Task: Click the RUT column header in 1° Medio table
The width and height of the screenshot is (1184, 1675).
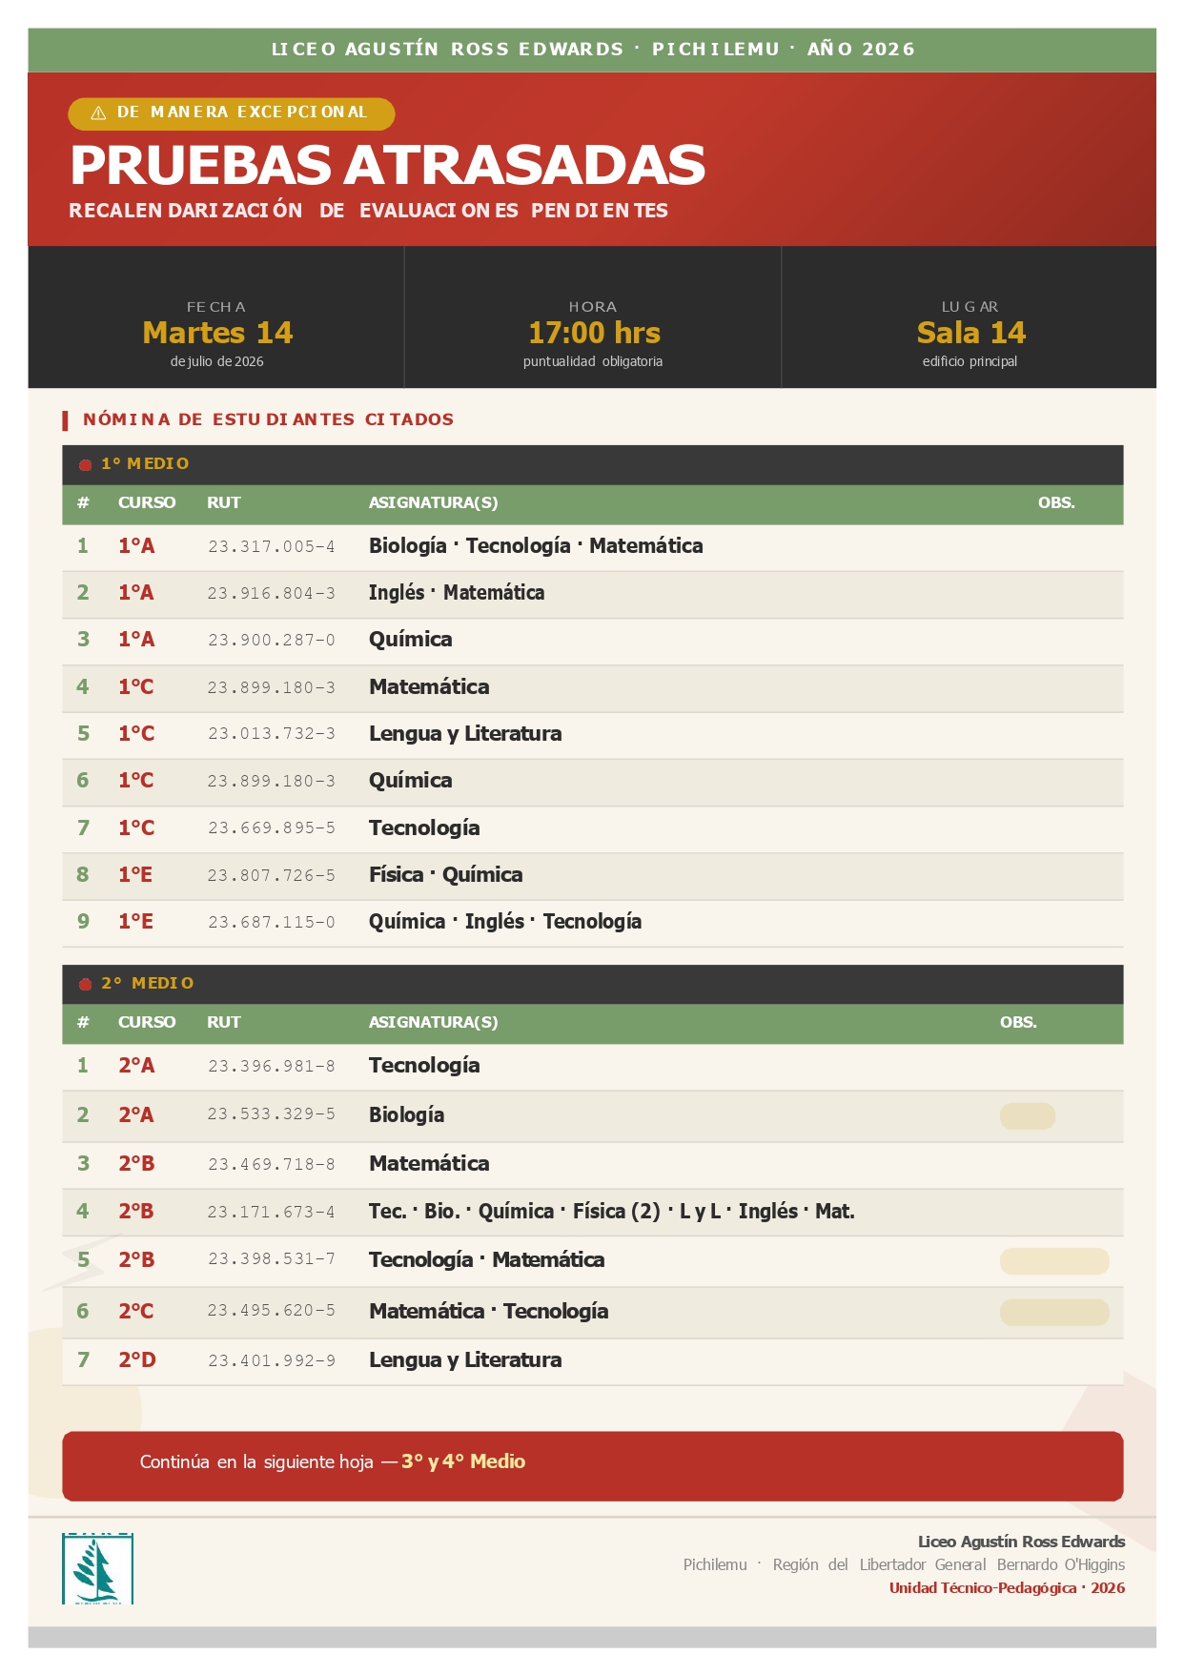Action: tap(224, 502)
